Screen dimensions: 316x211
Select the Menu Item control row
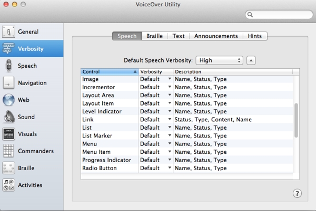(187, 152)
